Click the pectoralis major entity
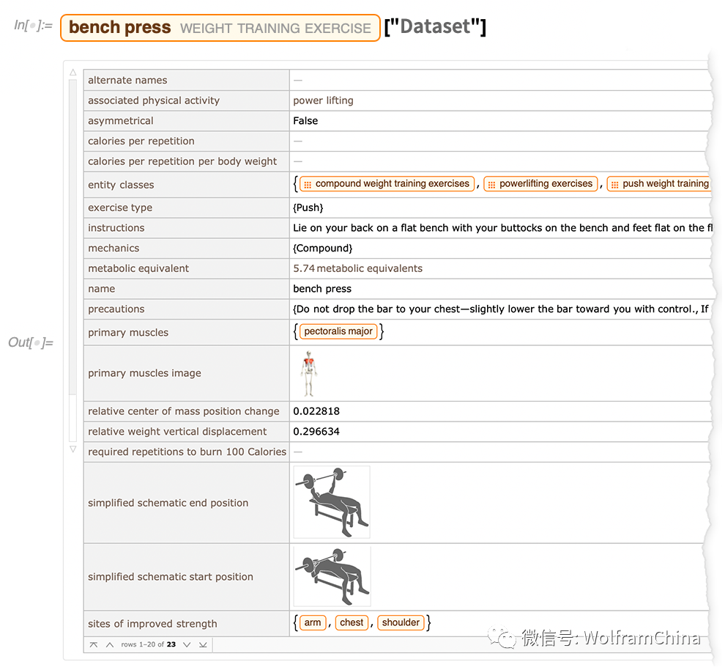Viewport: 725px width, 670px height. (x=338, y=331)
